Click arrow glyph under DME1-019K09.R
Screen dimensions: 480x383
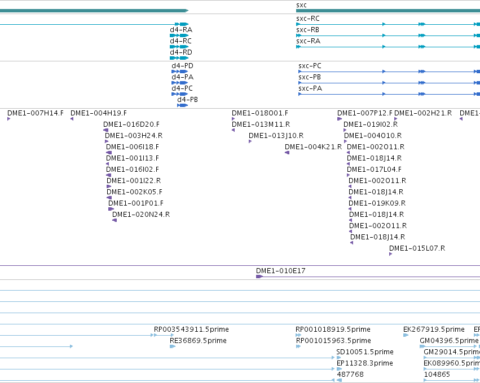pos(350,209)
